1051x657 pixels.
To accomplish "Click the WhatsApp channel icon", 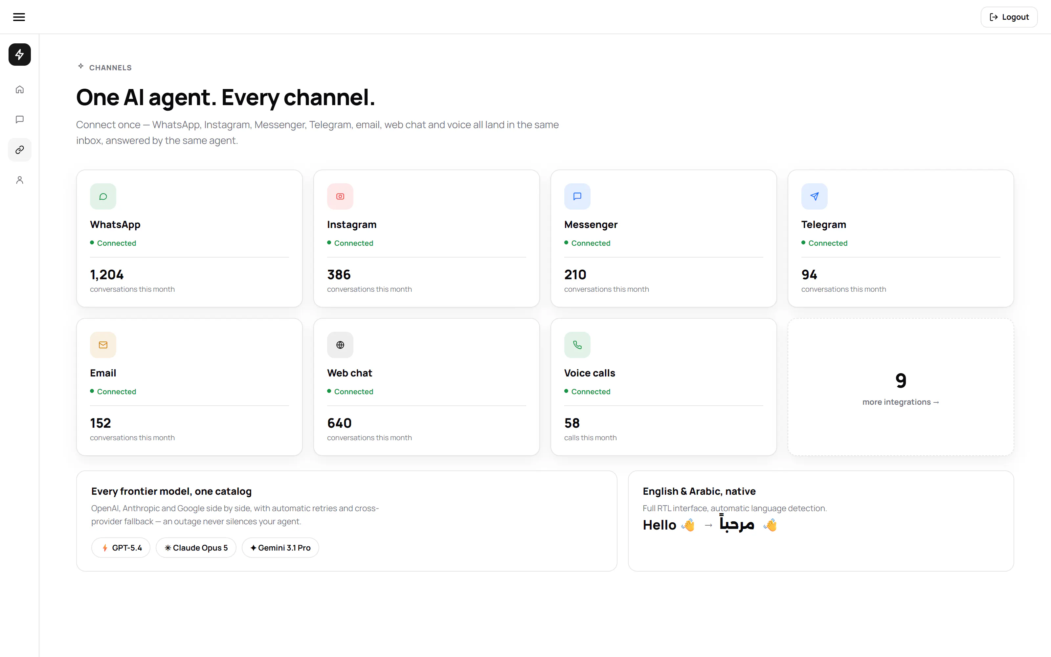I will [103, 196].
